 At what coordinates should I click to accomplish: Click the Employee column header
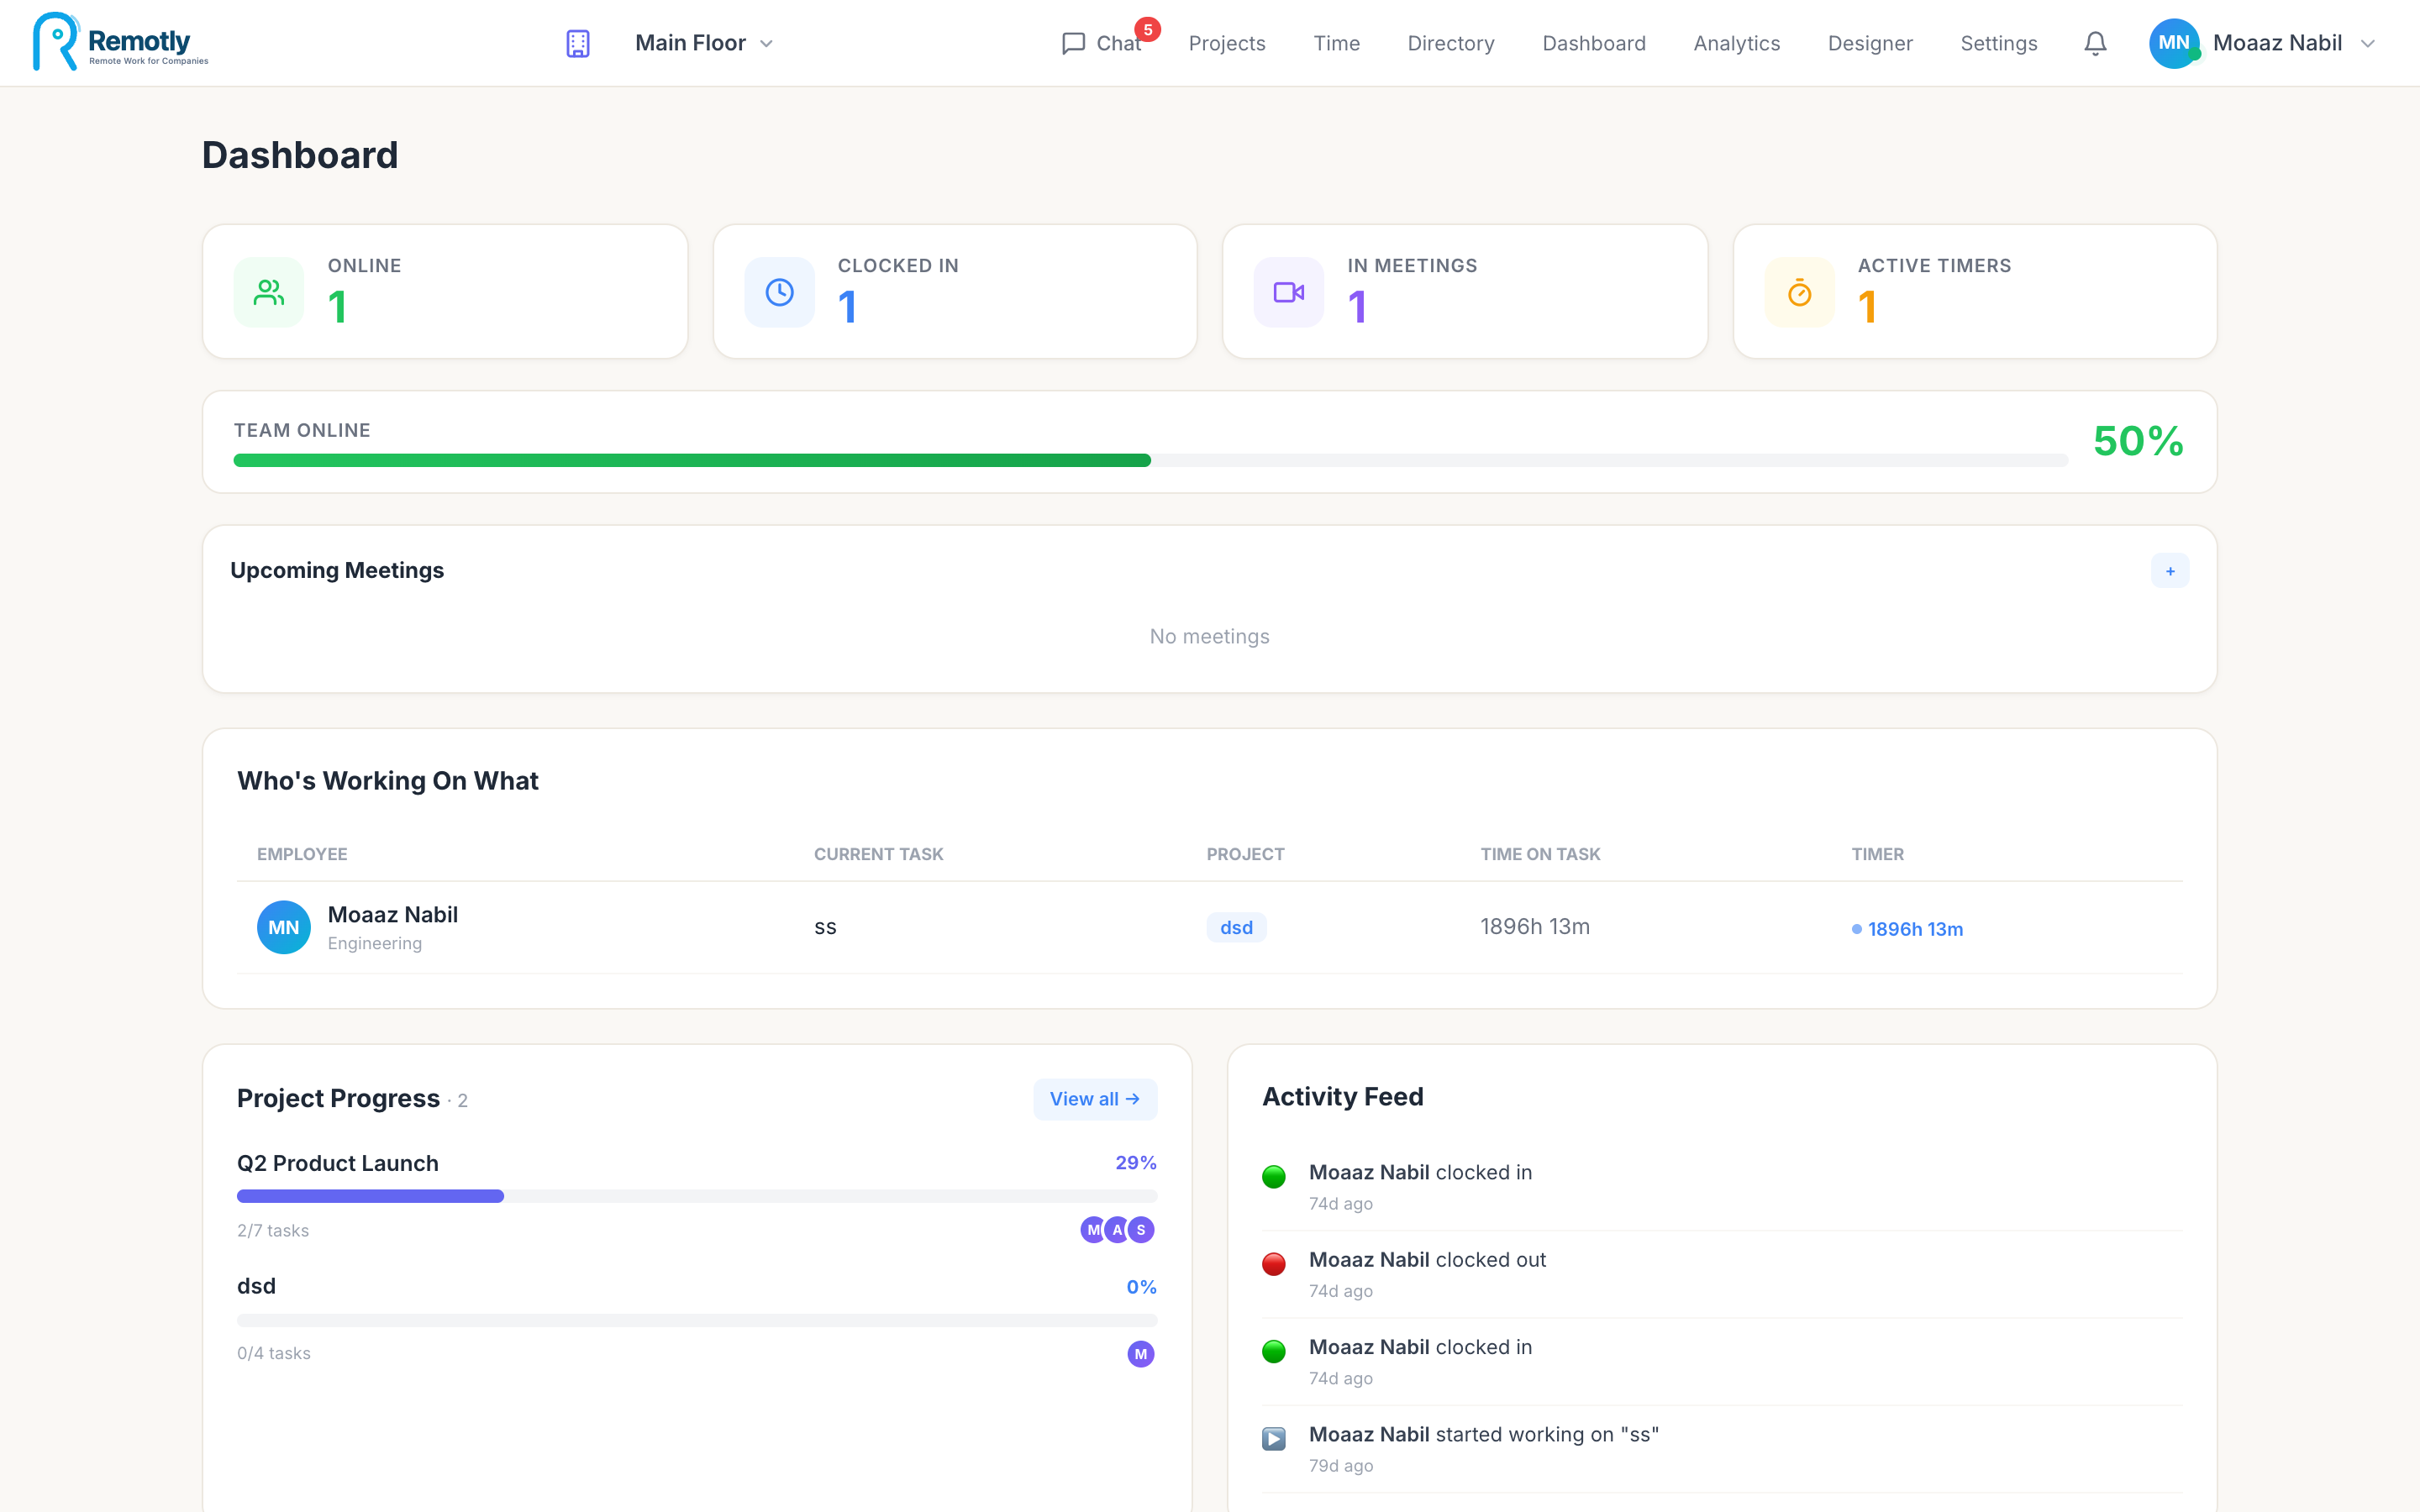[x=302, y=854]
